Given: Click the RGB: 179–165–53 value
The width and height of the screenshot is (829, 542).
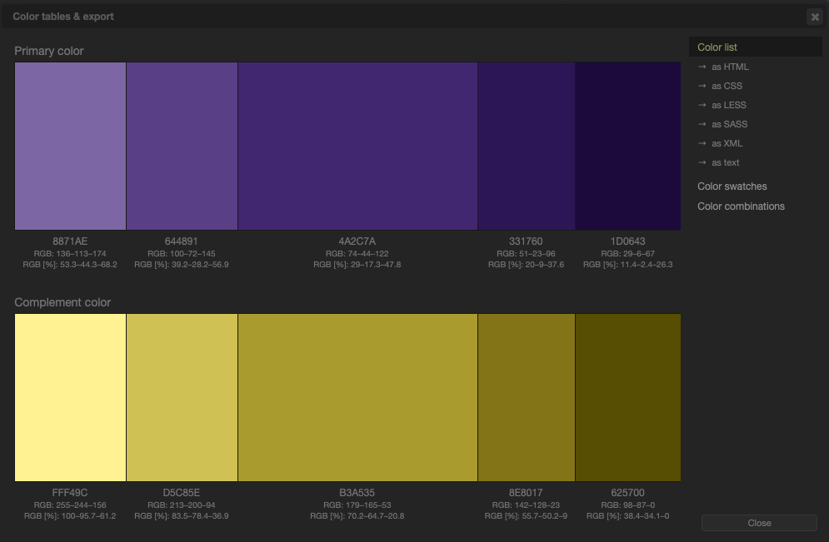Looking at the screenshot, I should pos(357,505).
